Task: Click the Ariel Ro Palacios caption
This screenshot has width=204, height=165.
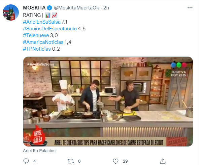Action: pos(39,150)
